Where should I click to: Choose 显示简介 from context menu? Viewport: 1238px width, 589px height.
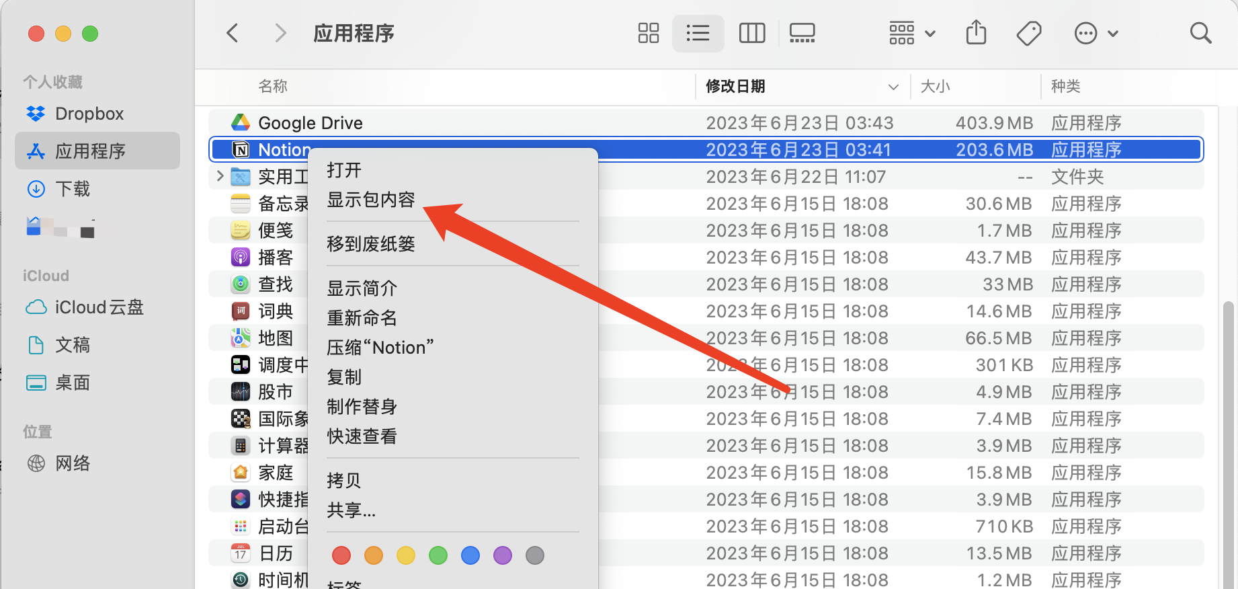click(362, 288)
